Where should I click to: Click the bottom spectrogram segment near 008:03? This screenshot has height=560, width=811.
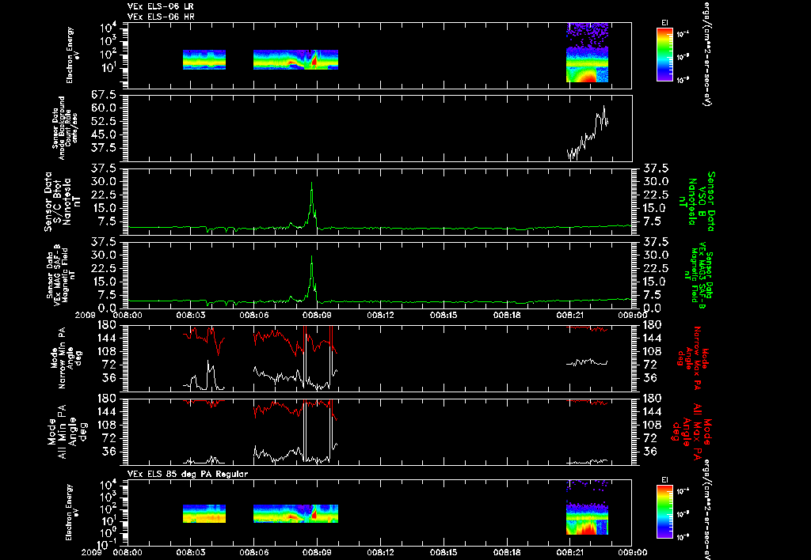[204, 513]
